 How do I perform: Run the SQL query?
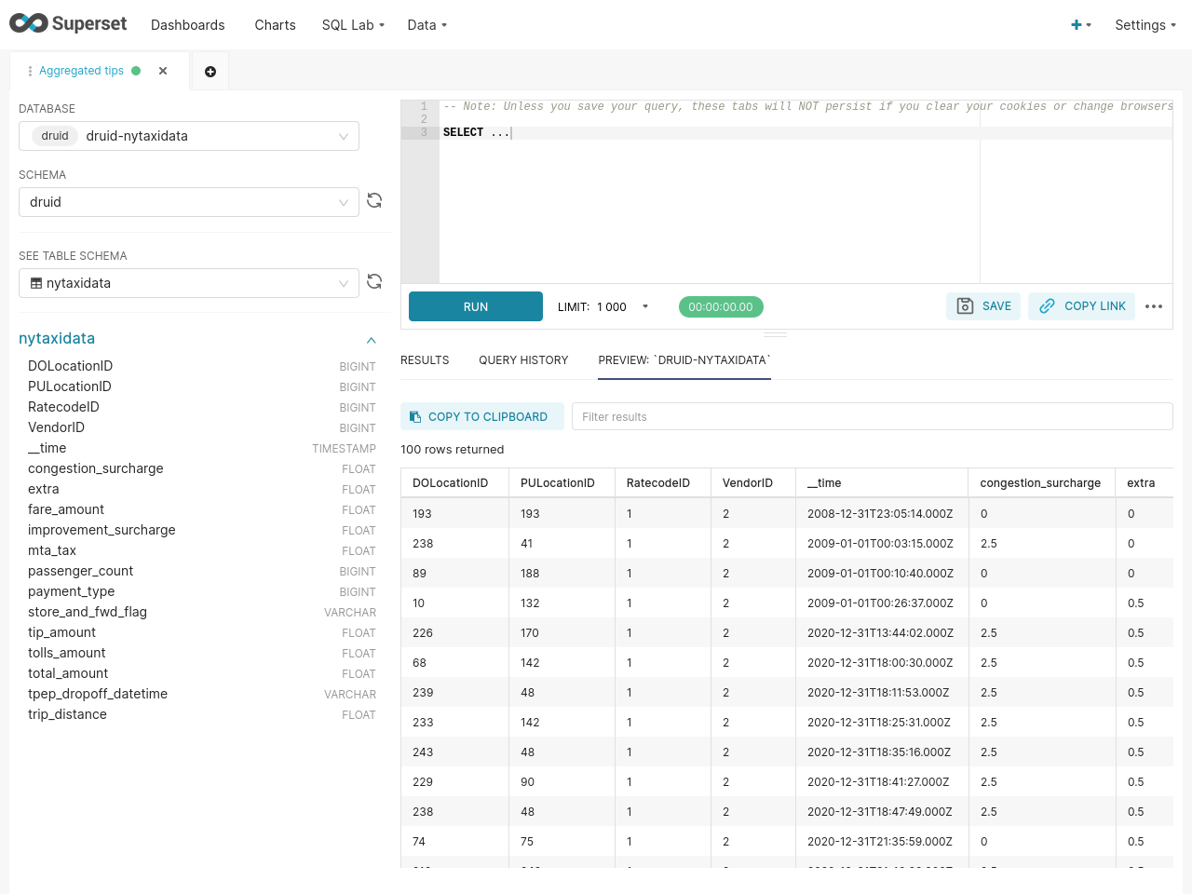click(475, 306)
